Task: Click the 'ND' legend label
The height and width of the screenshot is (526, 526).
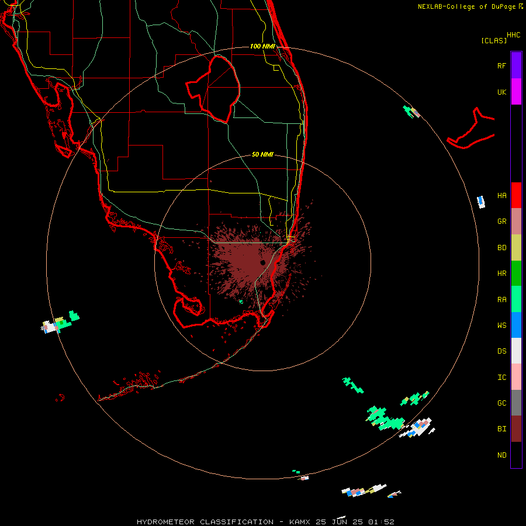Action: coord(501,455)
